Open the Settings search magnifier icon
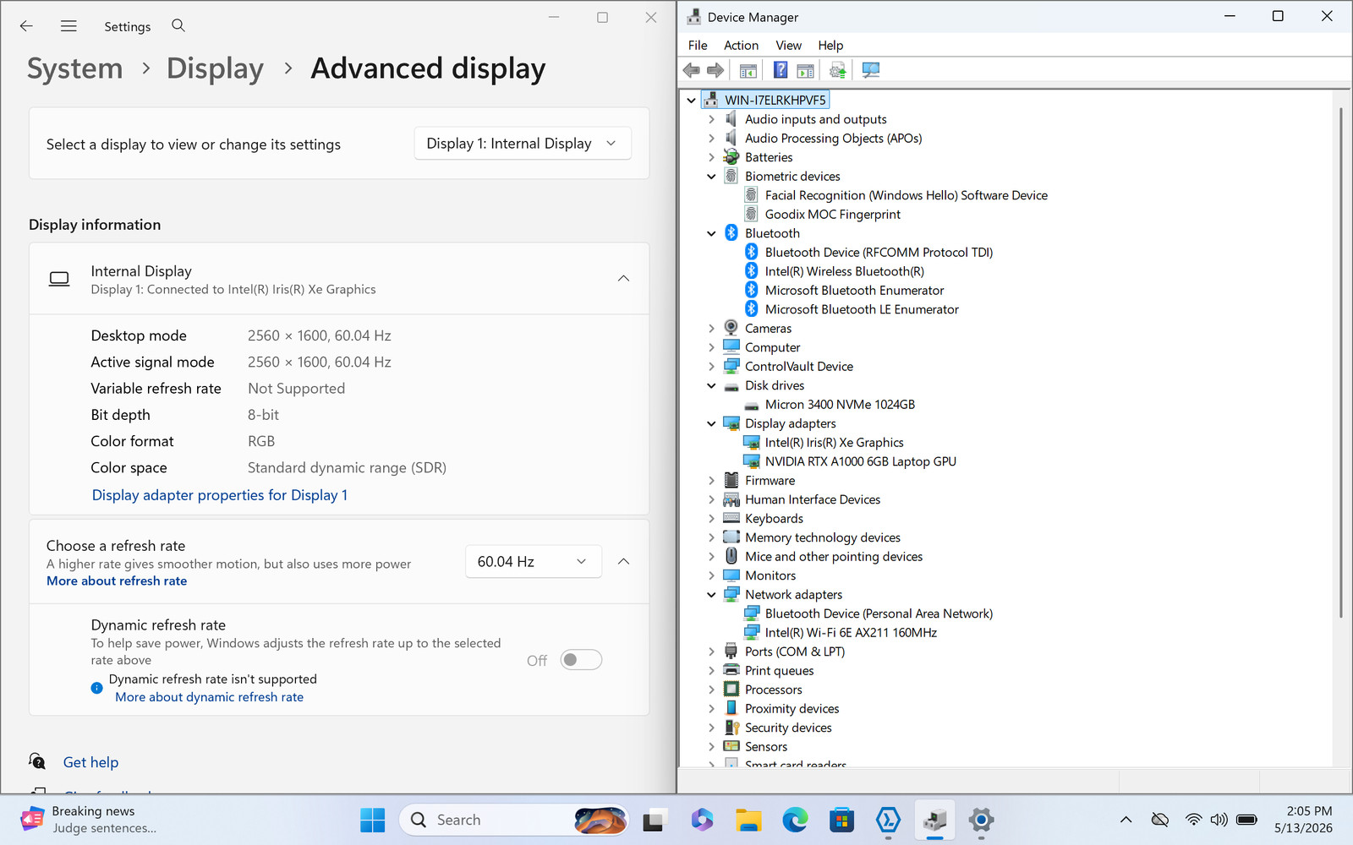 [x=178, y=25]
